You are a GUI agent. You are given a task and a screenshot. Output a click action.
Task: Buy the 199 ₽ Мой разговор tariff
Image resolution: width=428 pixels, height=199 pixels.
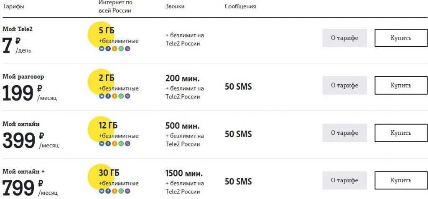tap(401, 86)
